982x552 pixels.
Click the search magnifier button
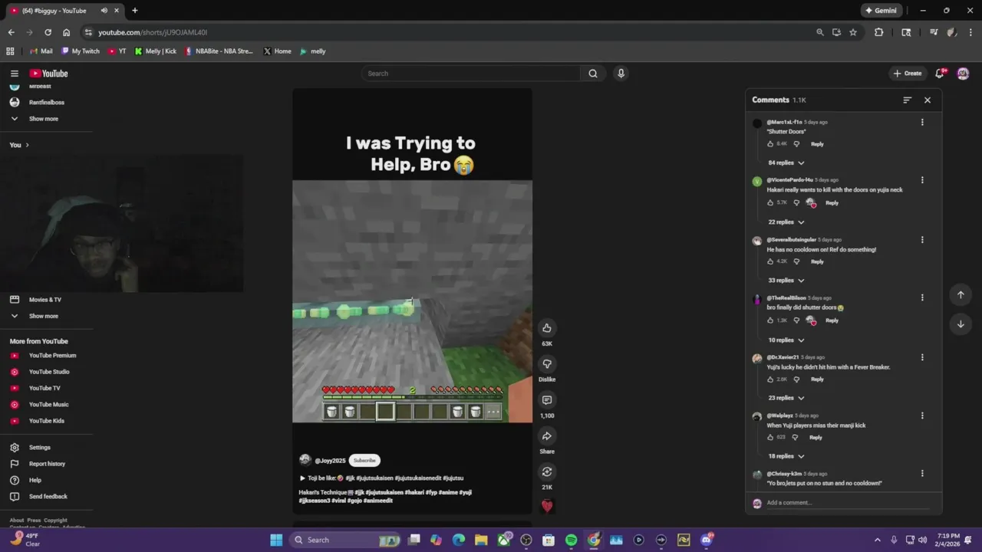[592, 74]
